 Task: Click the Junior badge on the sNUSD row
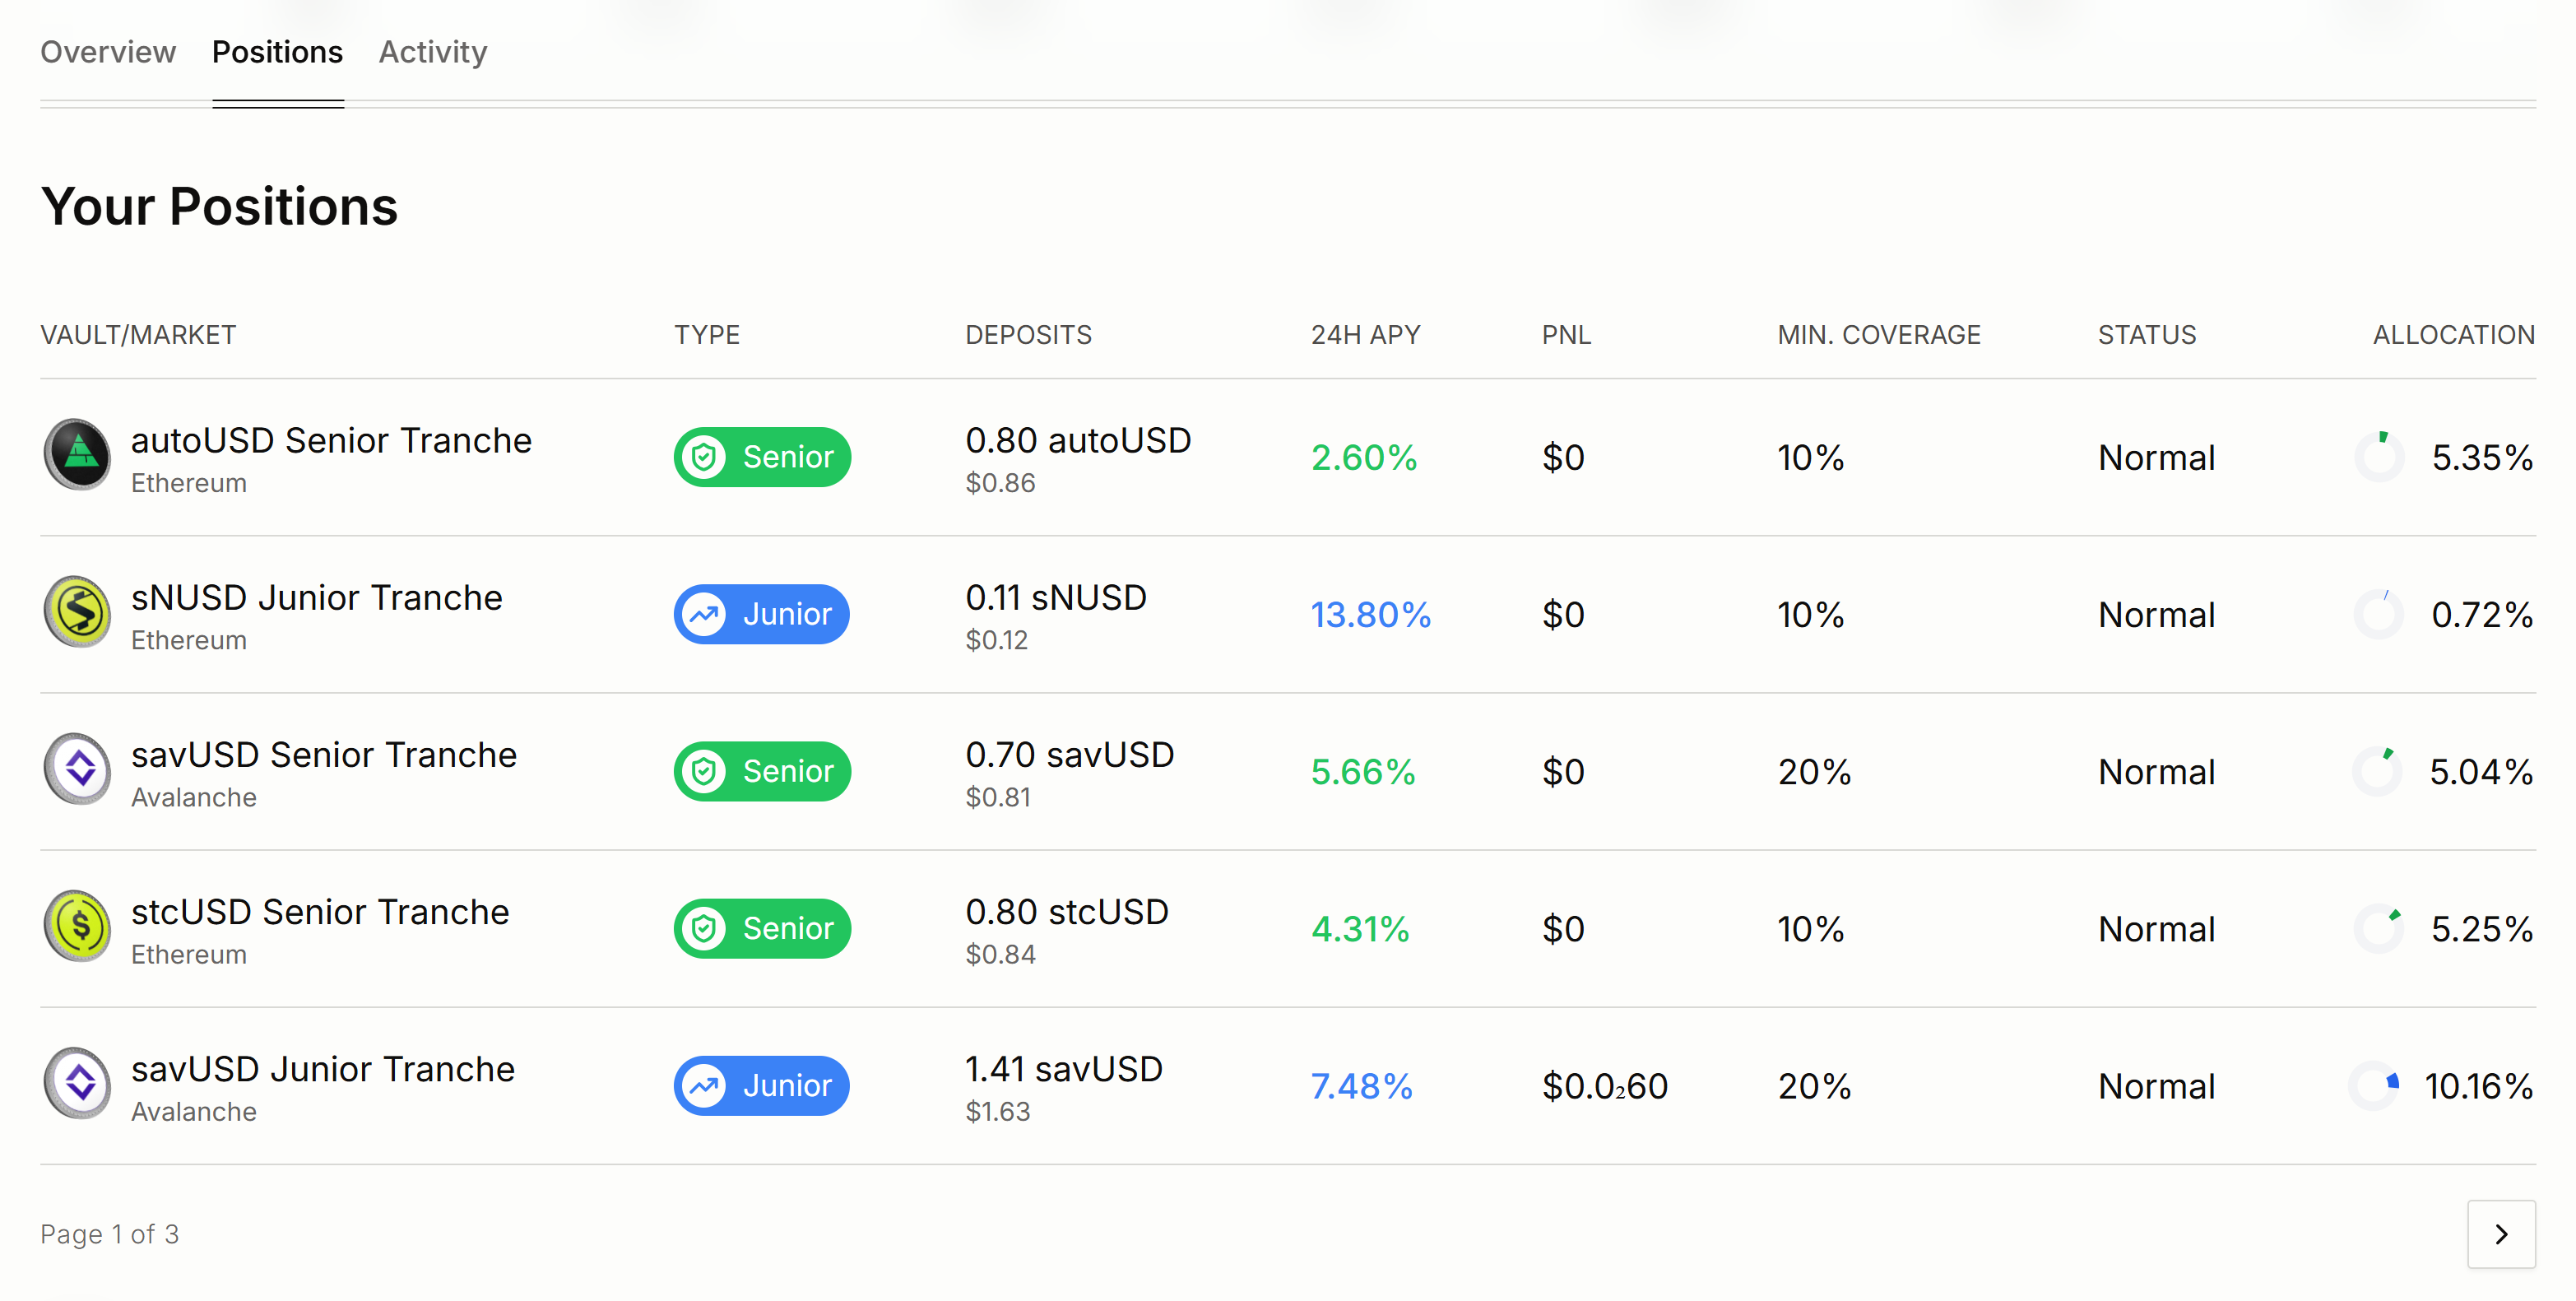[x=761, y=614]
